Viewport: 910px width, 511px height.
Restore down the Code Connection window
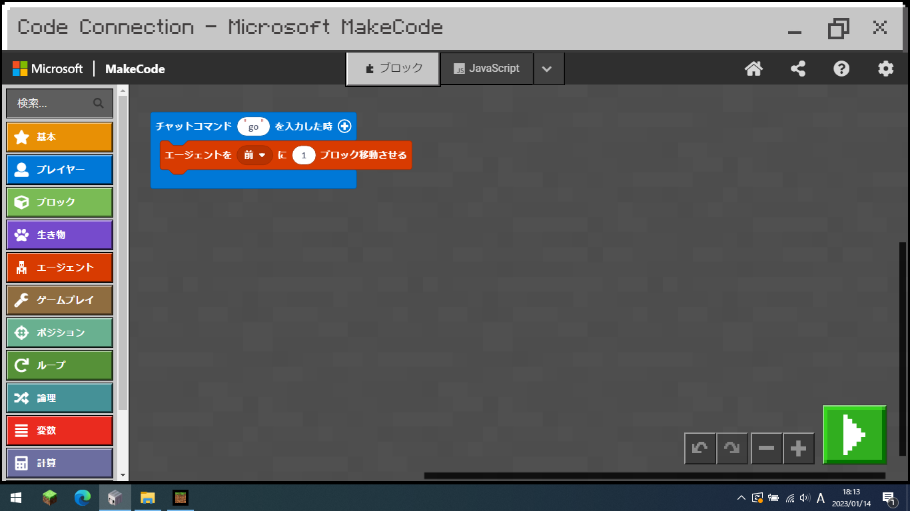pos(838,28)
